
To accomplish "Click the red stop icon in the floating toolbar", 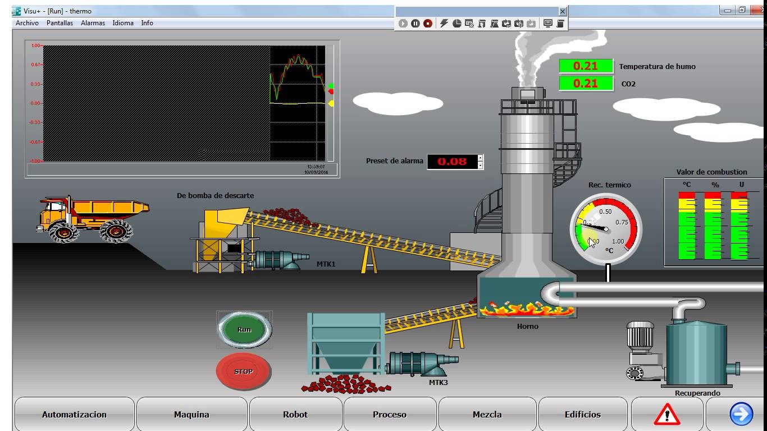I will coord(428,24).
